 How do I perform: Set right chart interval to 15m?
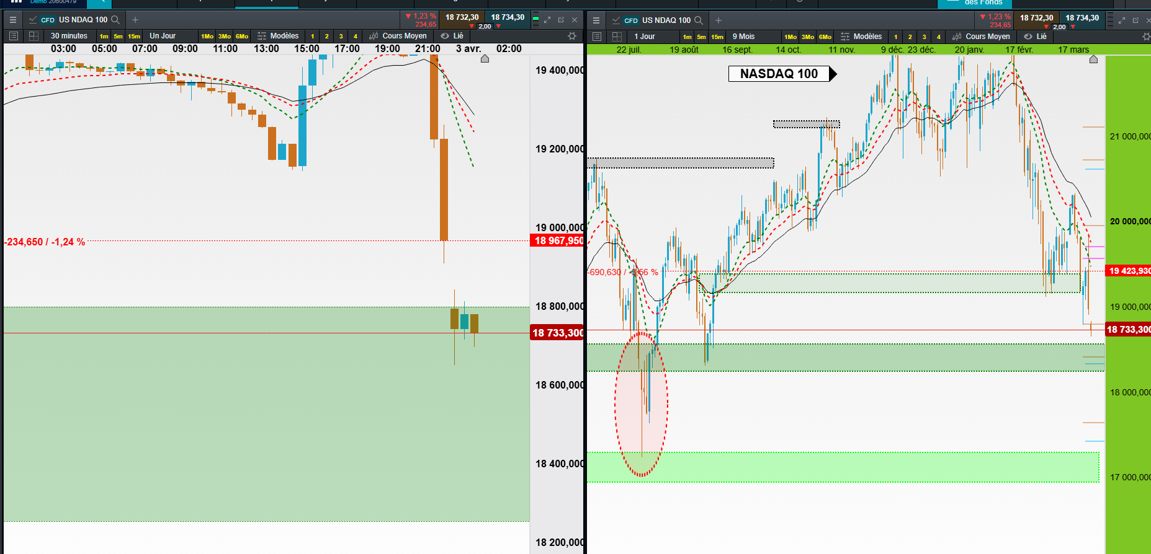[x=717, y=37]
